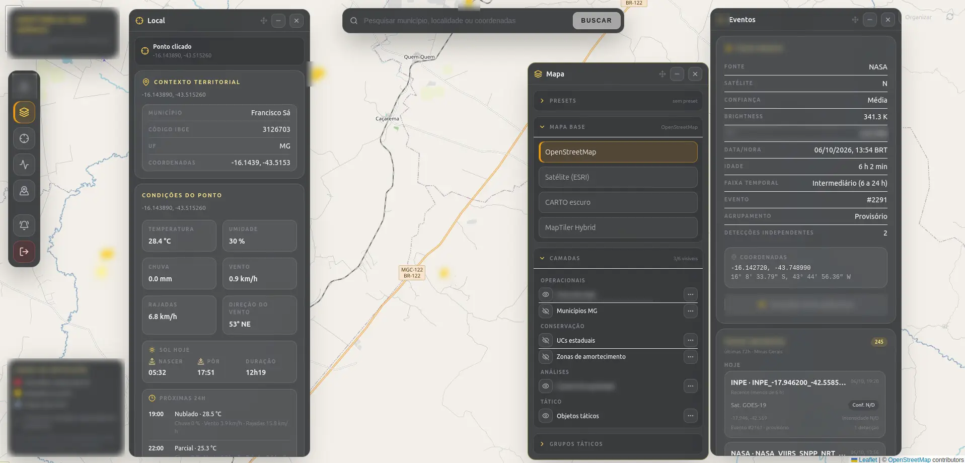Hide the Objetos táticos layer
Screen dimensions: 965x463
pyautogui.click(x=546, y=416)
